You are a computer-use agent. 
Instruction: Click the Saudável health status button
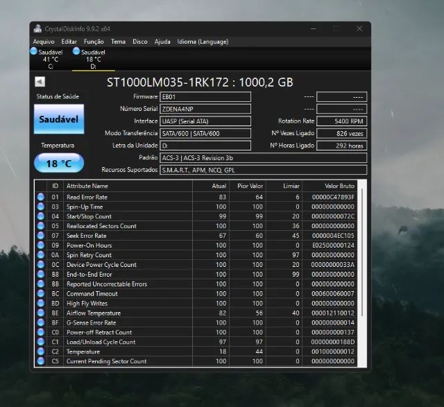(59, 119)
